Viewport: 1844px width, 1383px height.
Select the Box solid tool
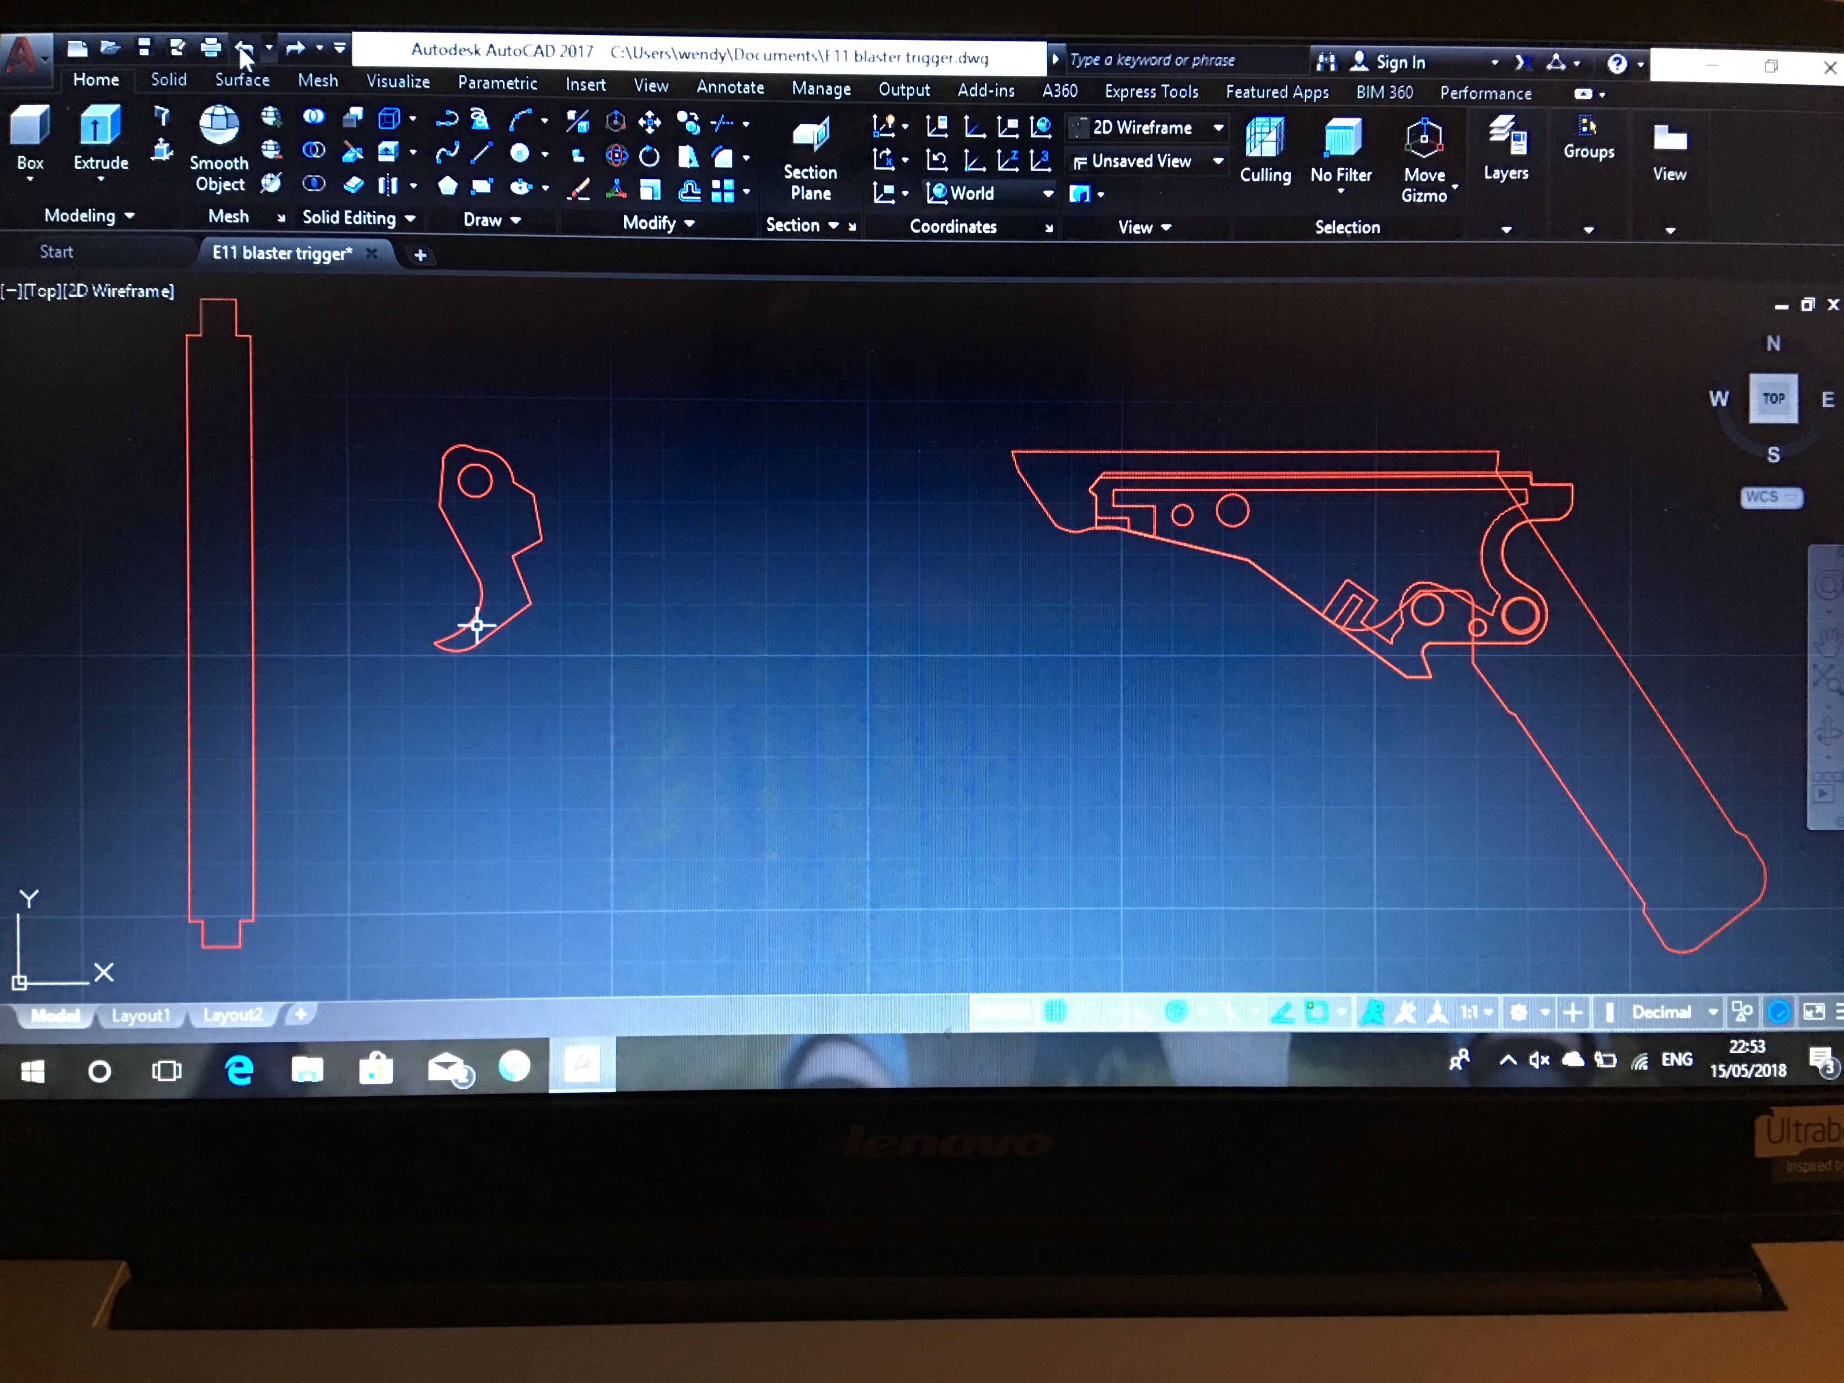click(30, 138)
